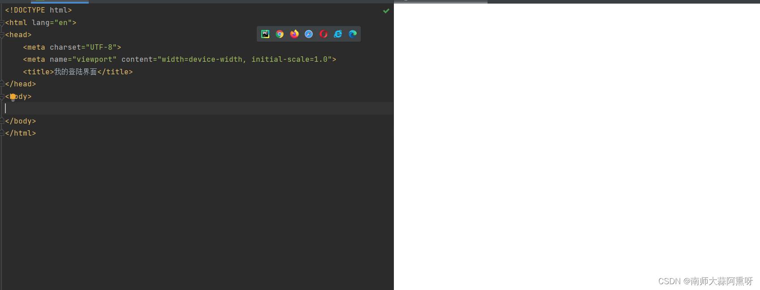
Task: Open page in Firefox browser
Action: [294, 34]
